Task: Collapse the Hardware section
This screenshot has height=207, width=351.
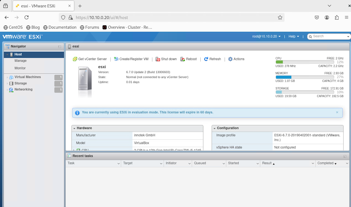Action: (x=74, y=128)
